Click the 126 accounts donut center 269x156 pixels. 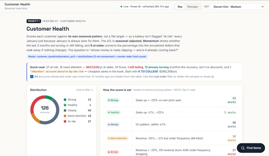(45, 110)
